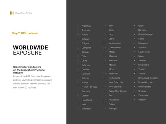166x124 pixels.
Task: Select "Reaching foreign buyers" subheading
Action: [27, 67]
